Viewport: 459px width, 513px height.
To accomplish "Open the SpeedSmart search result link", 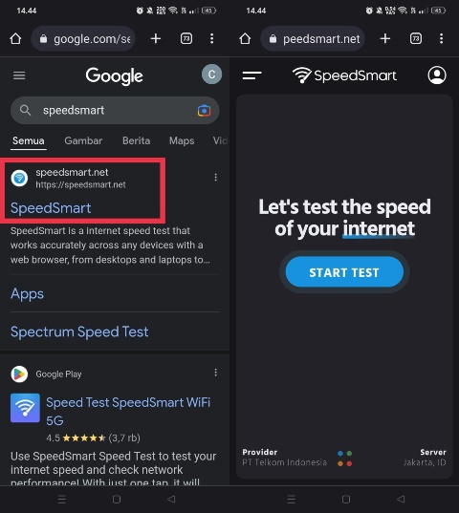I will pos(51,208).
